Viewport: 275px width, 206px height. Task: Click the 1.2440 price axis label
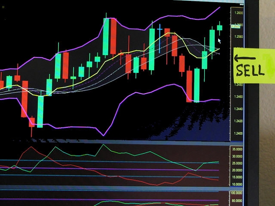[x=238, y=109]
